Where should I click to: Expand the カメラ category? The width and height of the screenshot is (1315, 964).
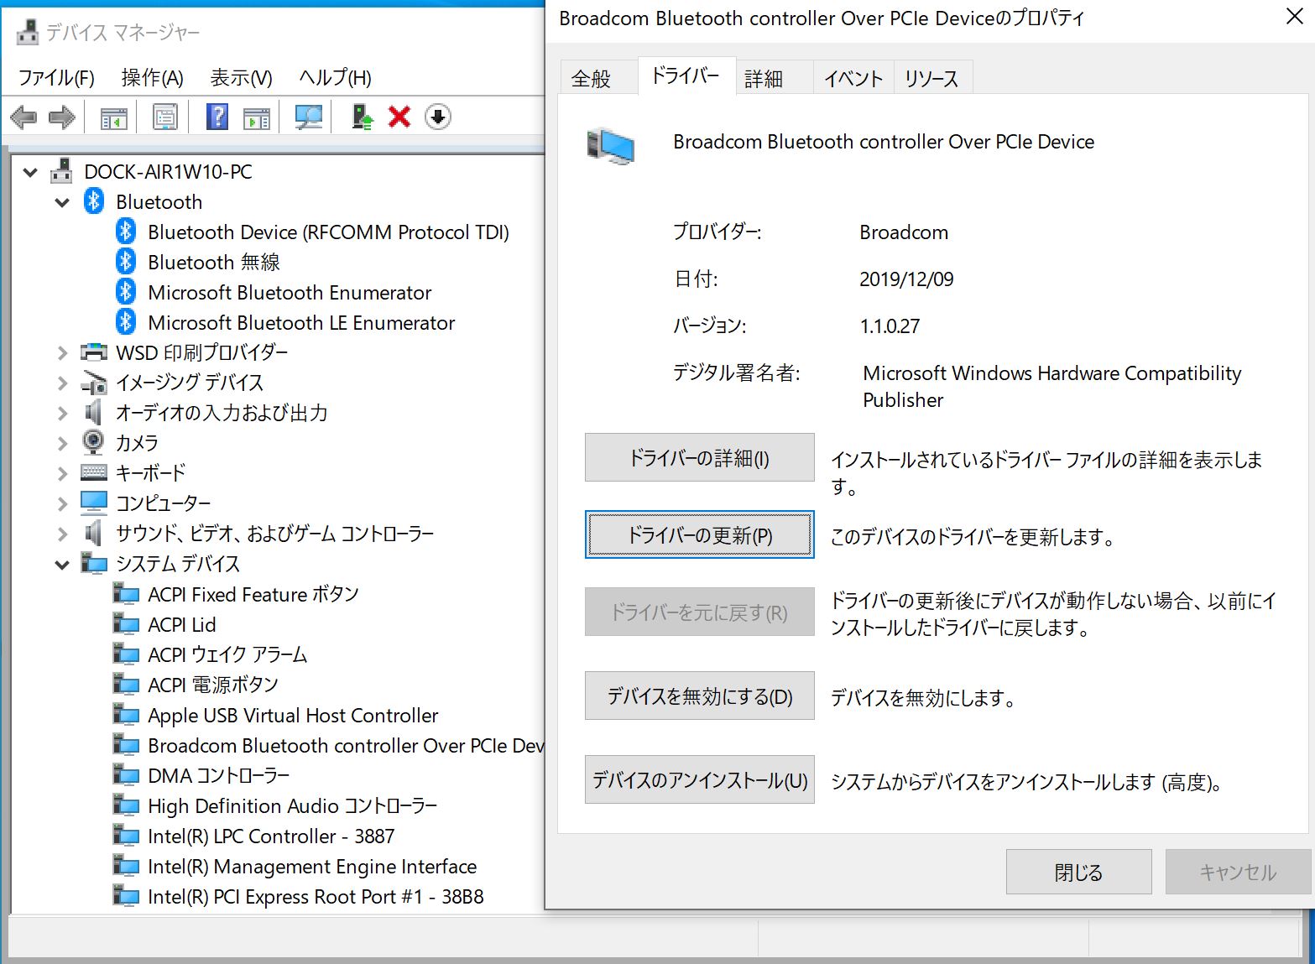click(62, 444)
